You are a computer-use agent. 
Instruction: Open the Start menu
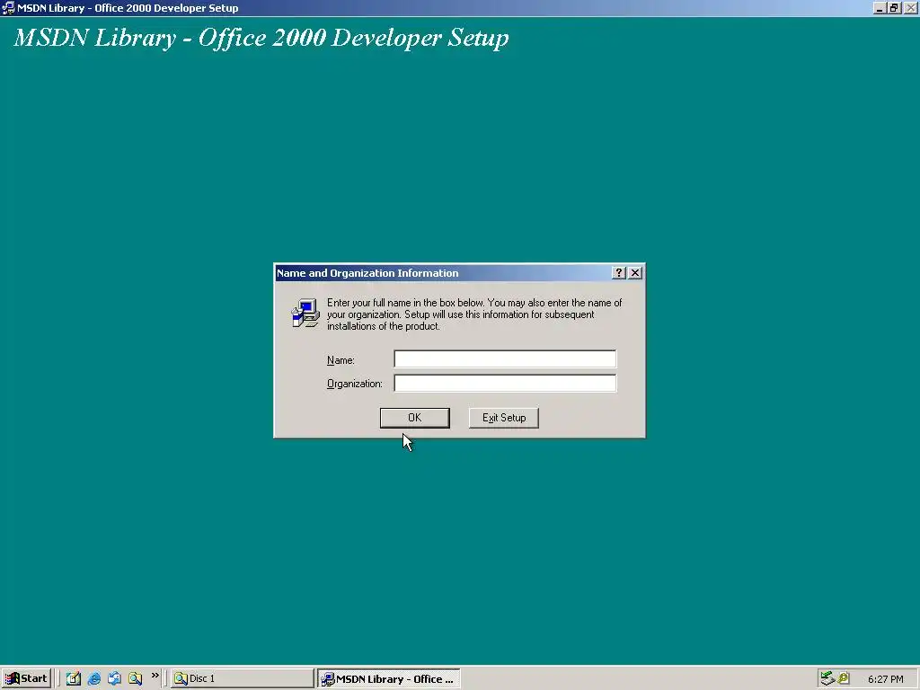(26, 678)
